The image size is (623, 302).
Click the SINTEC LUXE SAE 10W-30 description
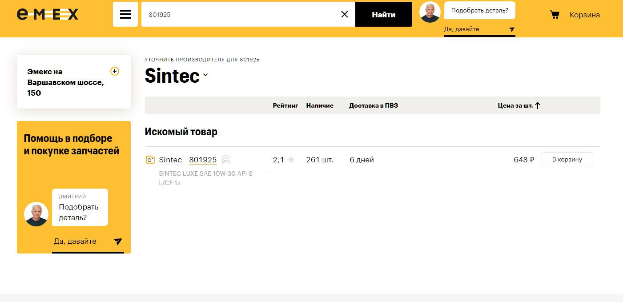[x=205, y=178]
